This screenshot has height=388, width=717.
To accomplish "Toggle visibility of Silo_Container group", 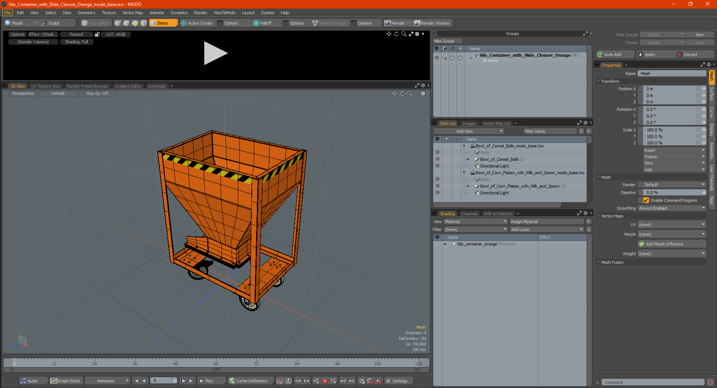I will pyautogui.click(x=437, y=58).
